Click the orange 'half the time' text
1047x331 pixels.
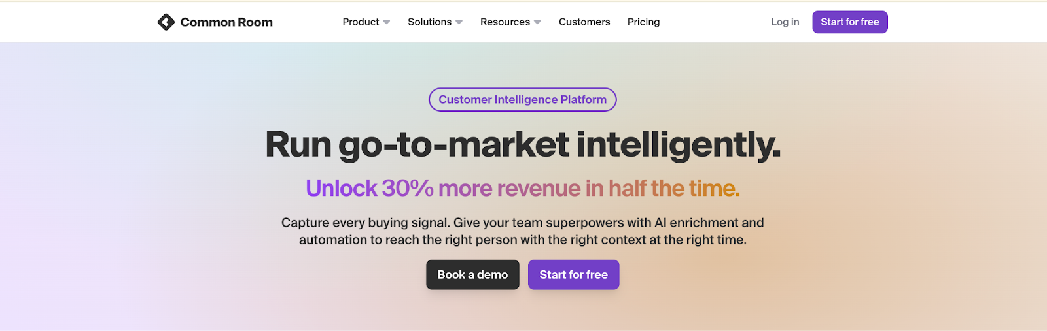(x=674, y=188)
